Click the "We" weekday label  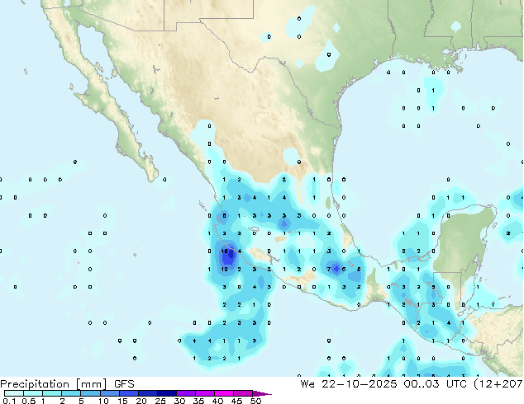[307, 384]
